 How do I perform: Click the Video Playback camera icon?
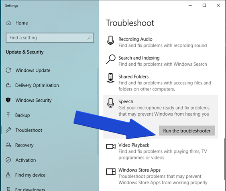click(111, 147)
